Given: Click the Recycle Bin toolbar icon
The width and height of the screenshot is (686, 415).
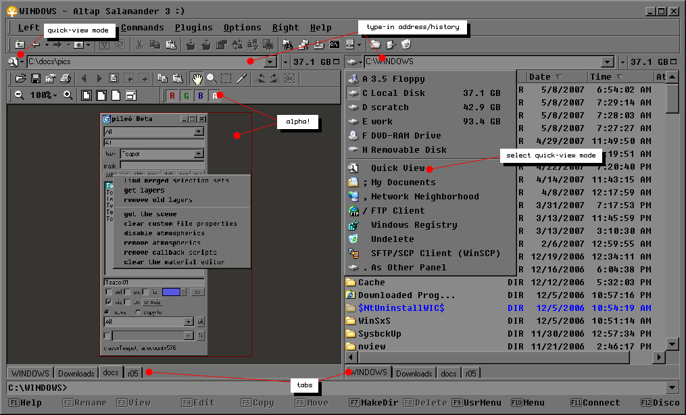Looking at the screenshot, I should coord(406,45).
